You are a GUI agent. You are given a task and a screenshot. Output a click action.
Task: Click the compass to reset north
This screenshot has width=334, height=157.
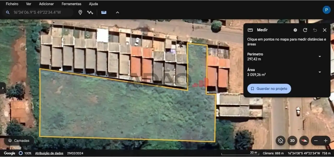(304, 141)
